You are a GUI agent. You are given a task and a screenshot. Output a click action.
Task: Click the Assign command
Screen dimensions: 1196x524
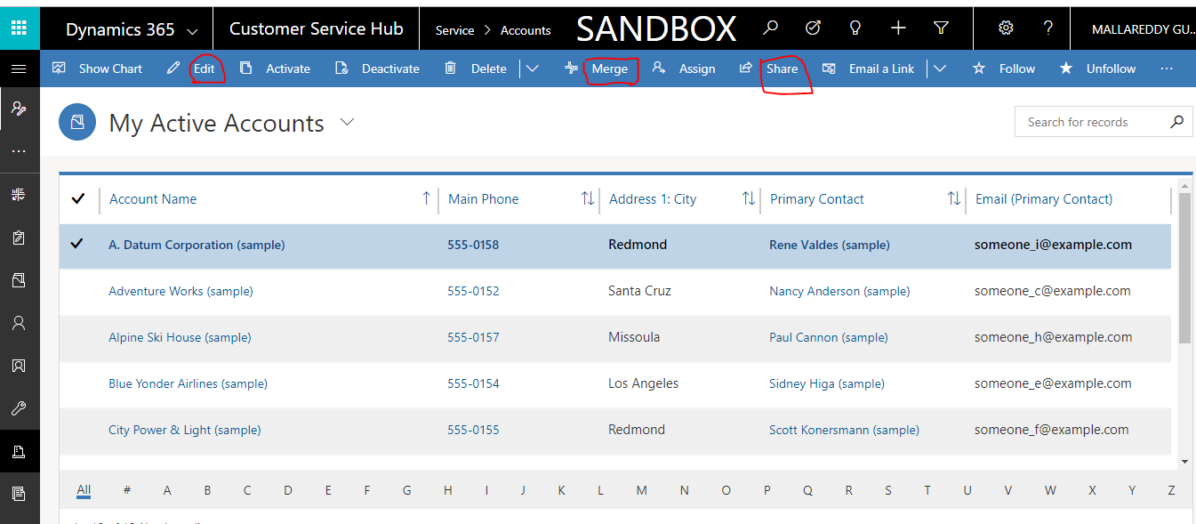tap(684, 69)
